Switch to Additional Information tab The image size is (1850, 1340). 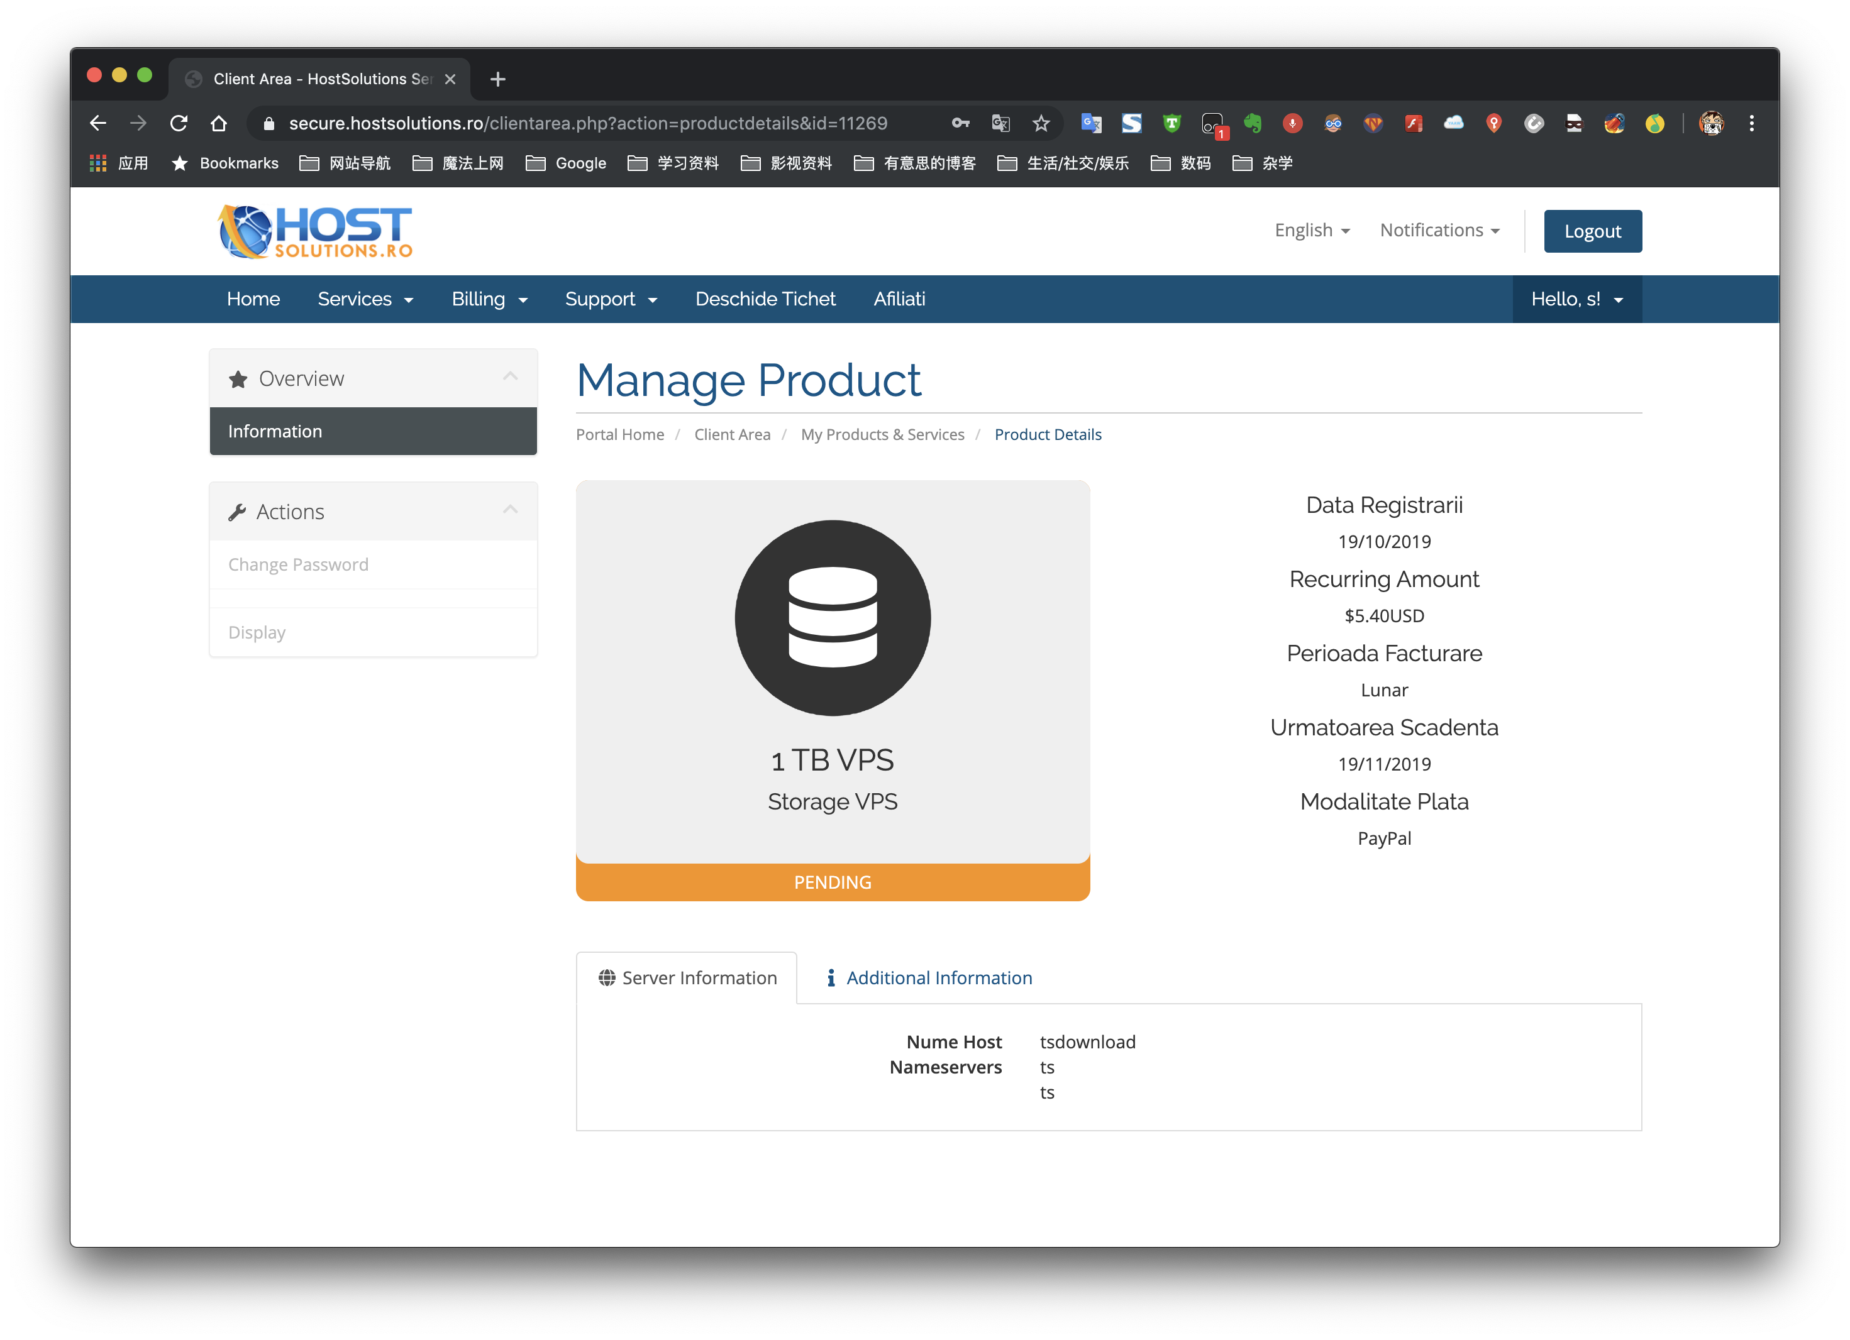[930, 978]
